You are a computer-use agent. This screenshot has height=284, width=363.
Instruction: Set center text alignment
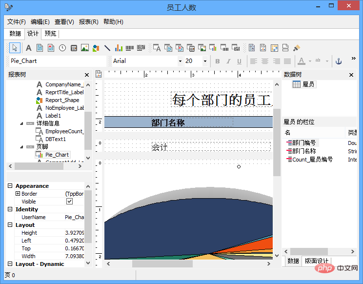pyautogui.click(x=265, y=61)
